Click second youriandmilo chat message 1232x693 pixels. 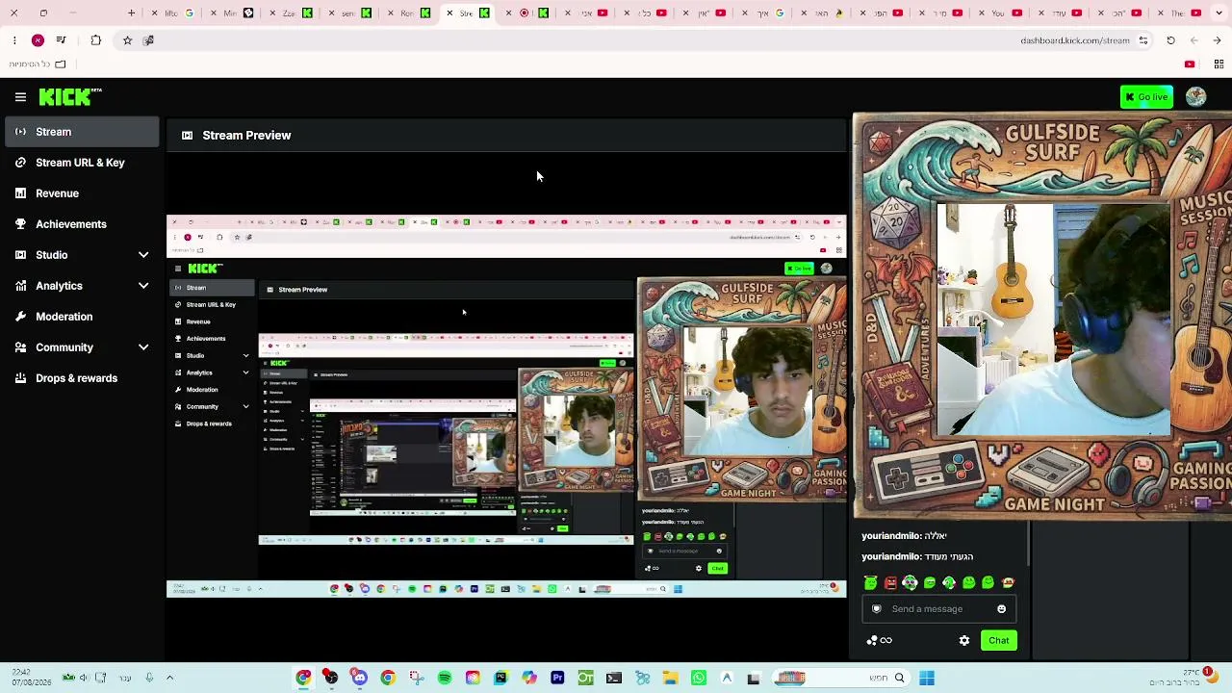click(x=917, y=557)
